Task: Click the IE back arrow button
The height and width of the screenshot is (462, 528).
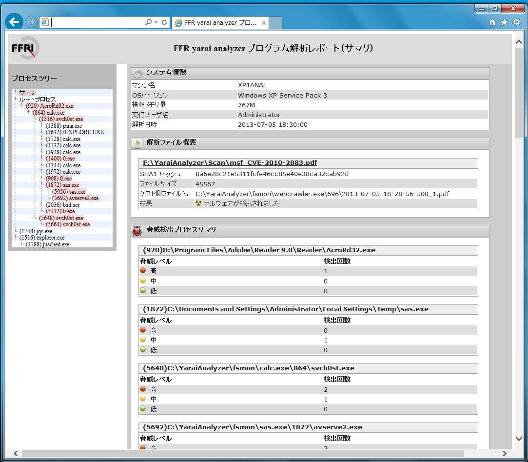Action: (15, 21)
